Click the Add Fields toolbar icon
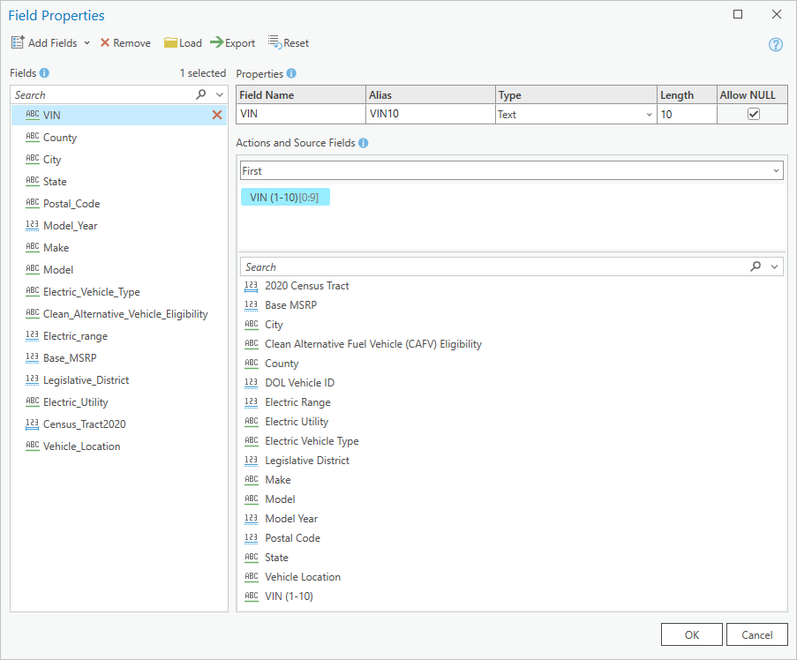 coord(18,42)
